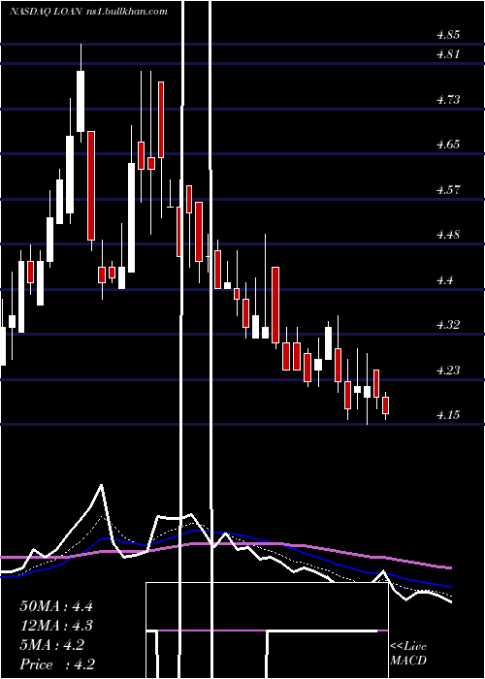Click the 4.81 price axis label
This screenshot has height=679, width=485.
tap(448, 54)
